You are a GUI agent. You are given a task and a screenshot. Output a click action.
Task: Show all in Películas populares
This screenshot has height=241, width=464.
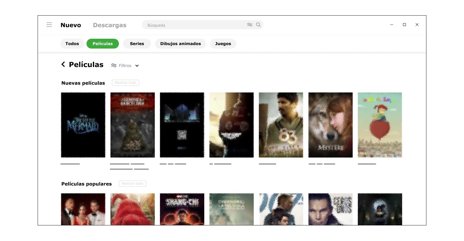coord(132,184)
